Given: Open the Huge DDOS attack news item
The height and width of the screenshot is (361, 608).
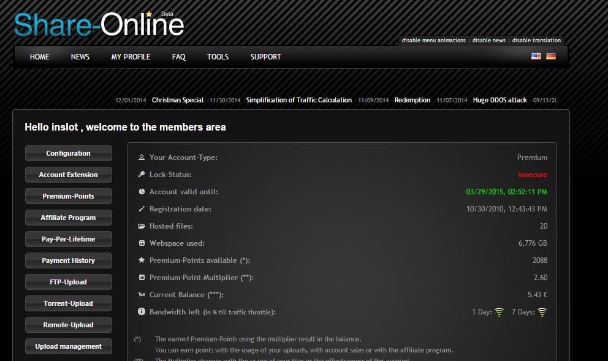Looking at the screenshot, I should click(x=500, y=100).
